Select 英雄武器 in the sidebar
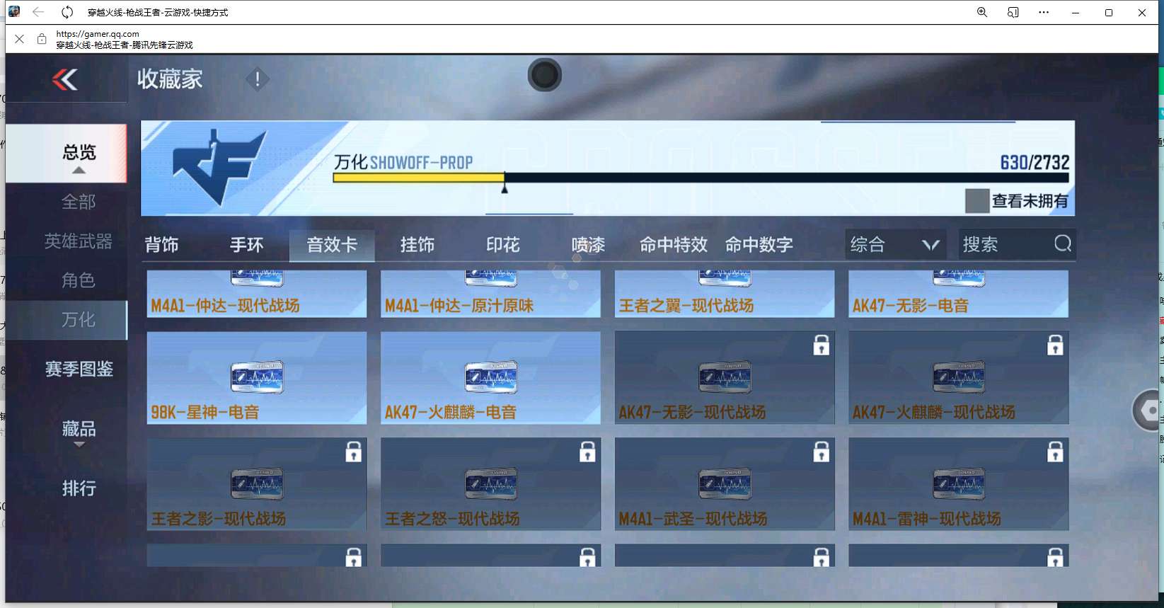 79,241
